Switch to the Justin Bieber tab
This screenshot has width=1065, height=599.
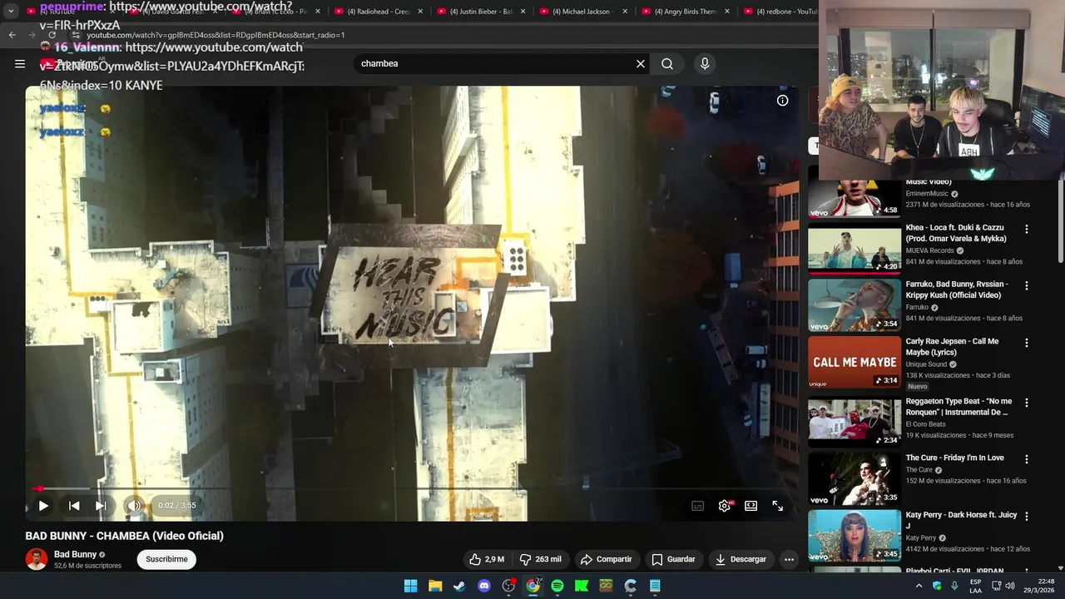click(x=479, y=12)
